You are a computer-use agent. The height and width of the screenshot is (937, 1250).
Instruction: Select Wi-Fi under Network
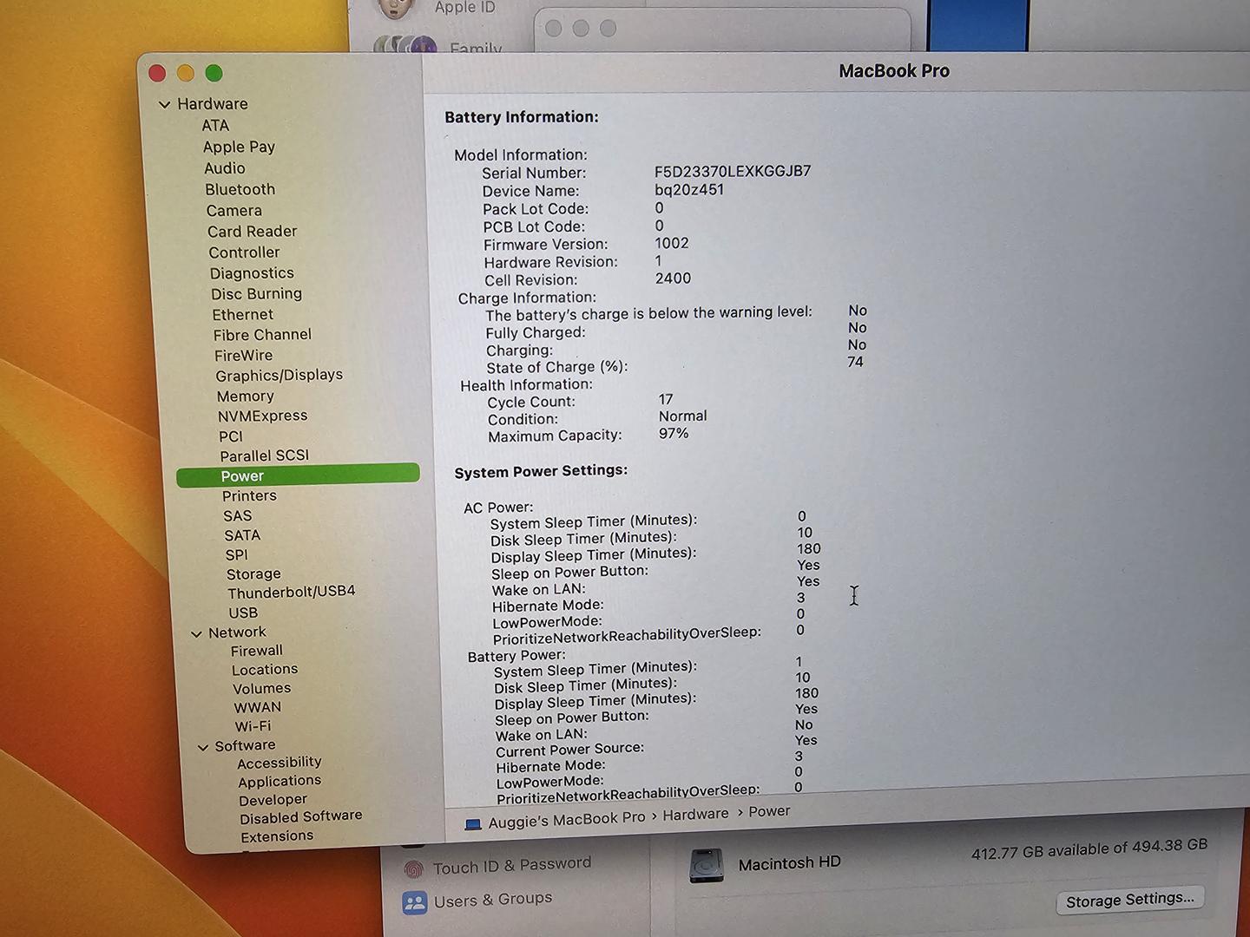(253, 726)
